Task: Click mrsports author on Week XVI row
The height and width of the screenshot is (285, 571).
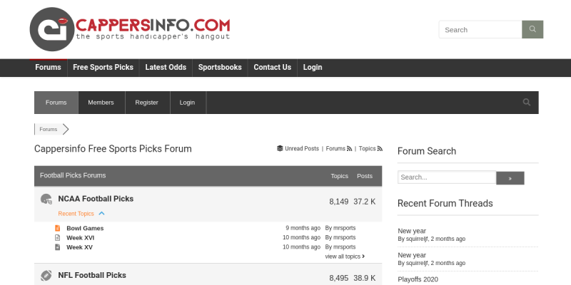Action: pos(344,237)
